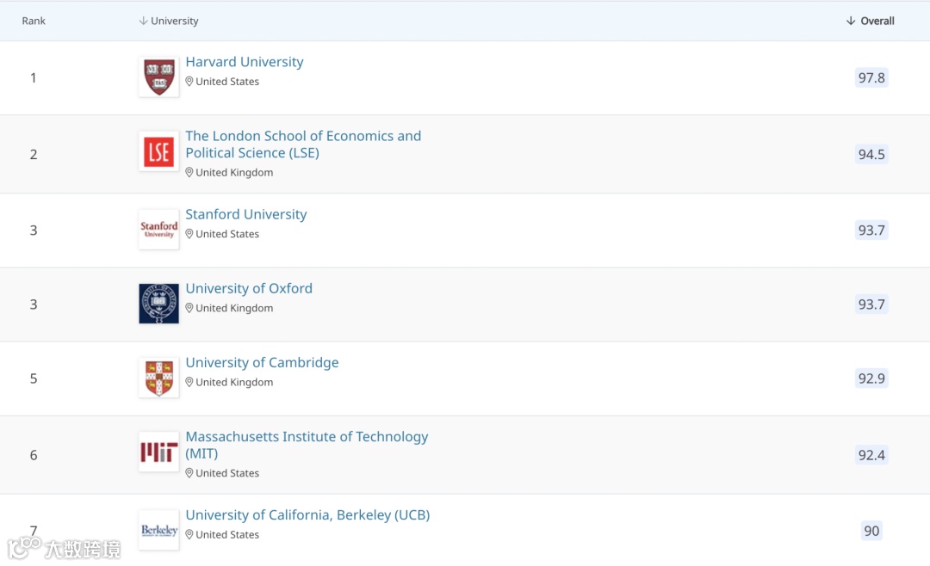
Task: Click the Berkeley logo
Action: click(x=158, y=530)
